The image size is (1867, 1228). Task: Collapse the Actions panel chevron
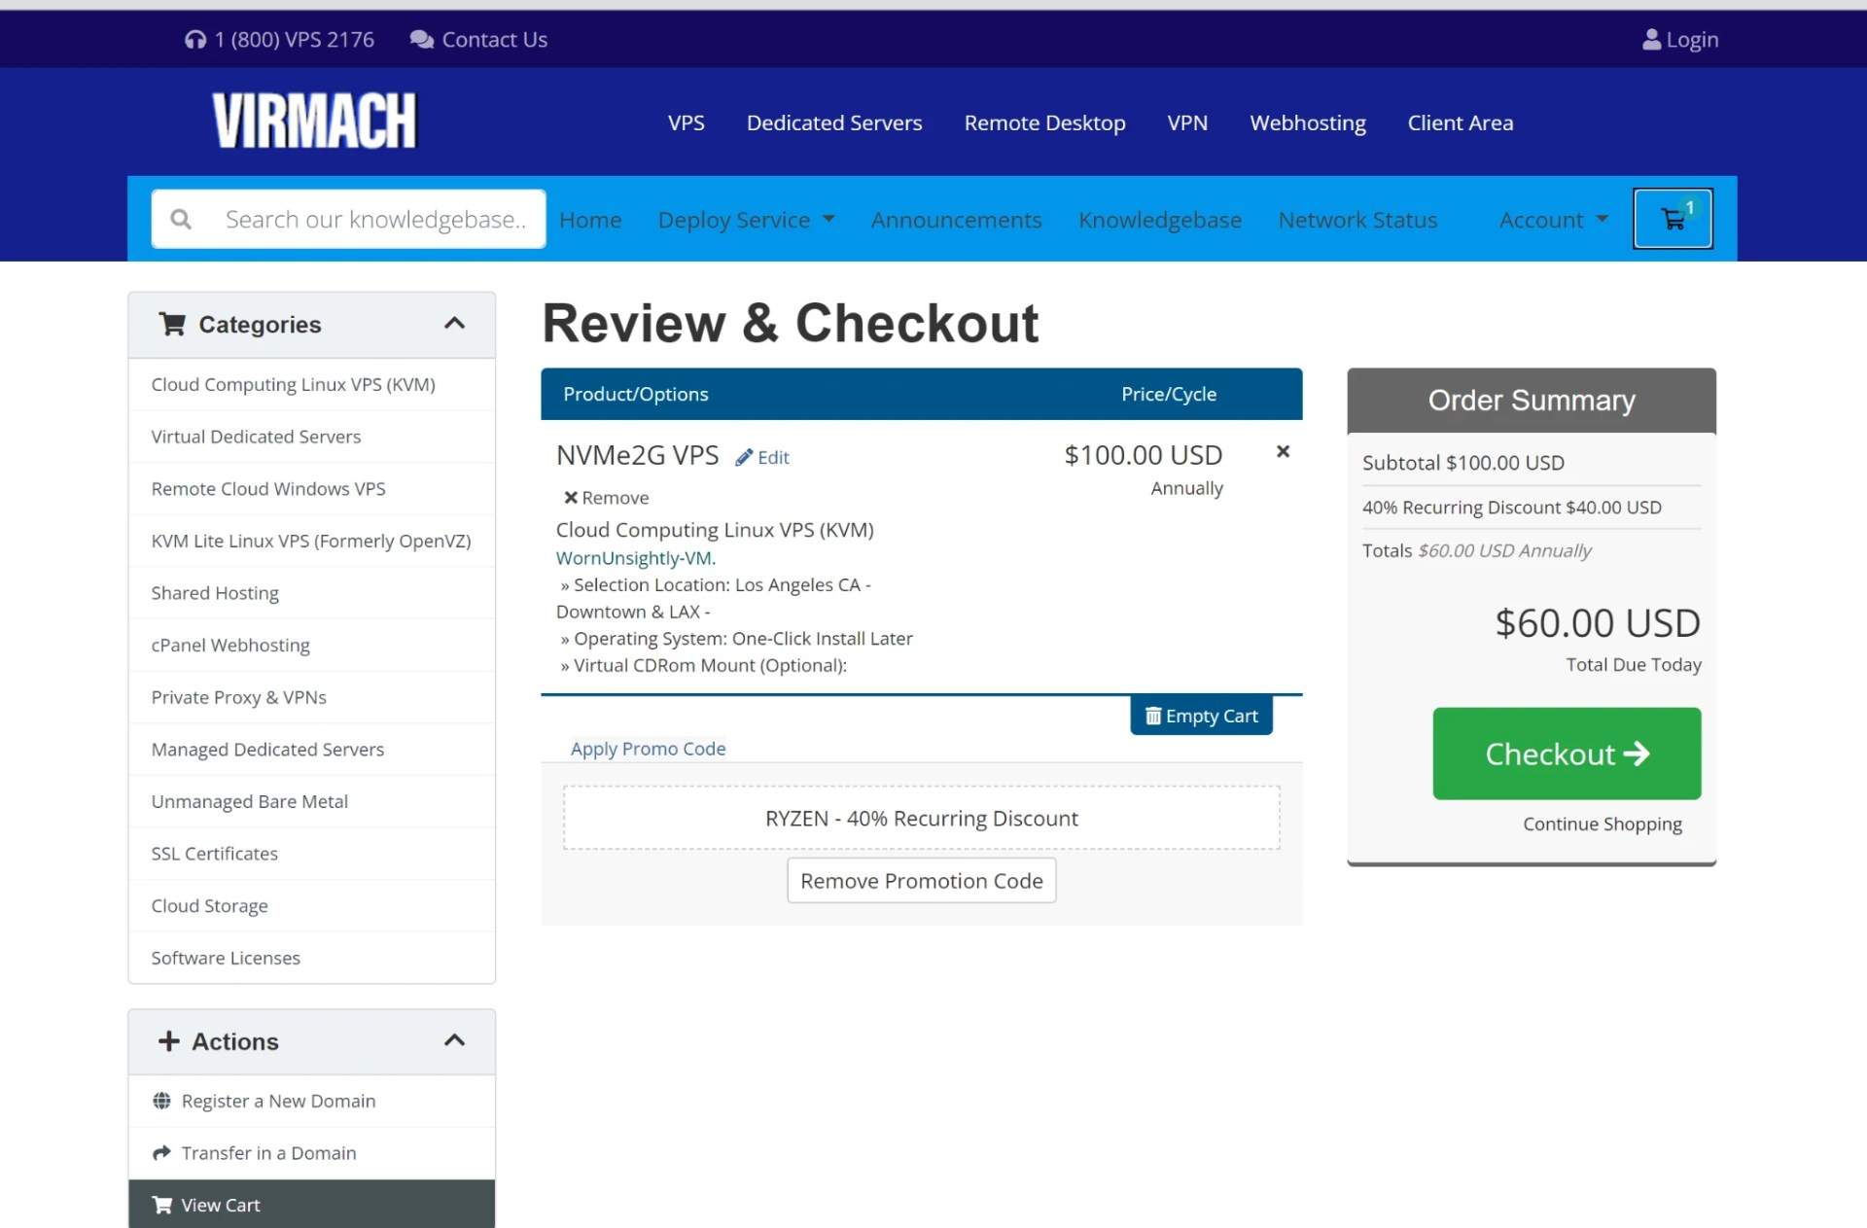tap(454, 1040)
